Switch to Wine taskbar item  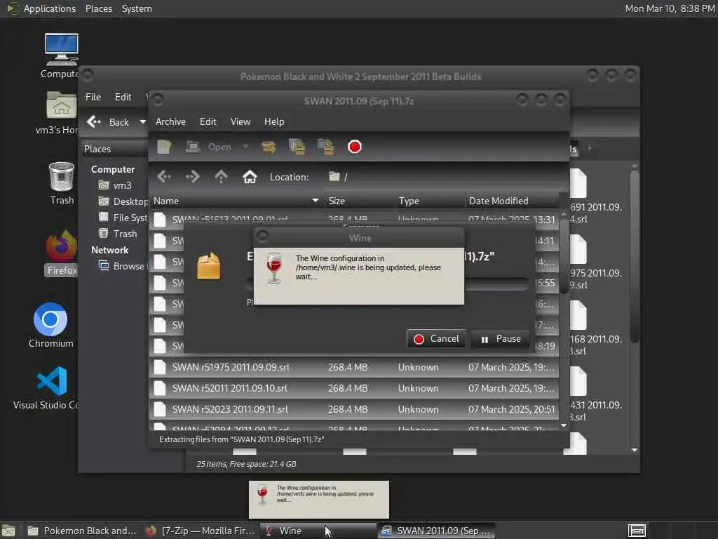pyautogui.click(x=318, y=531)
